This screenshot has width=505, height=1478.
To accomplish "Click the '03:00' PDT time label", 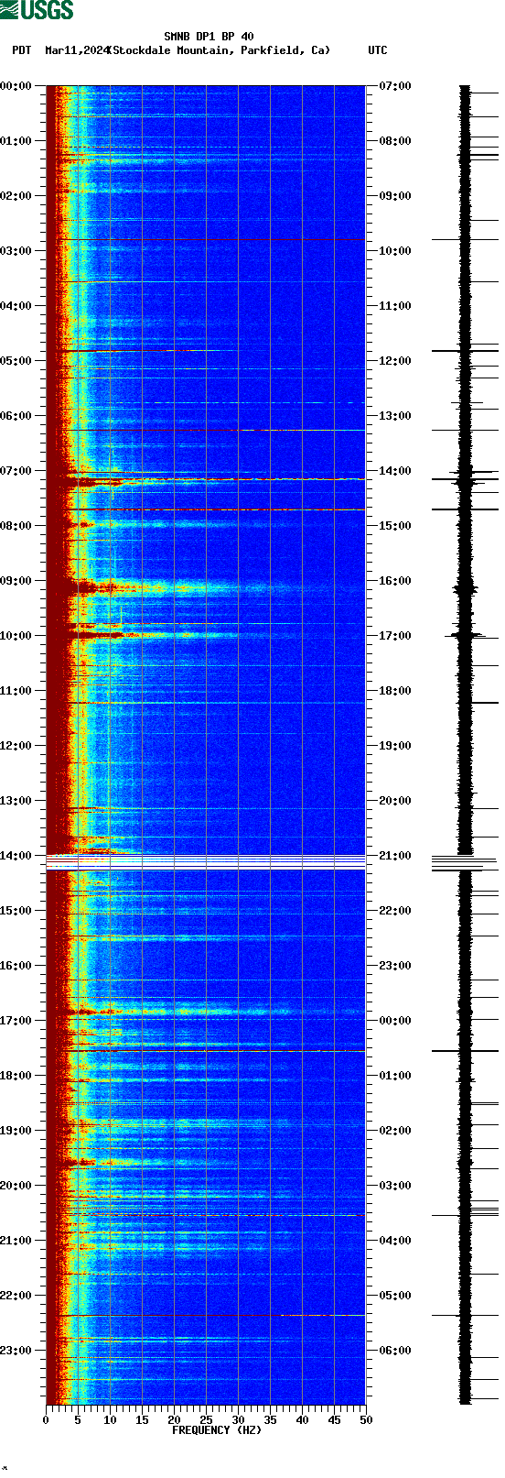I will click(16, 251).
